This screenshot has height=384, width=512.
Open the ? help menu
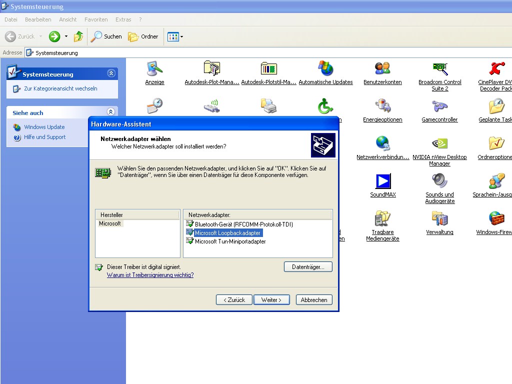coord(140,19)
